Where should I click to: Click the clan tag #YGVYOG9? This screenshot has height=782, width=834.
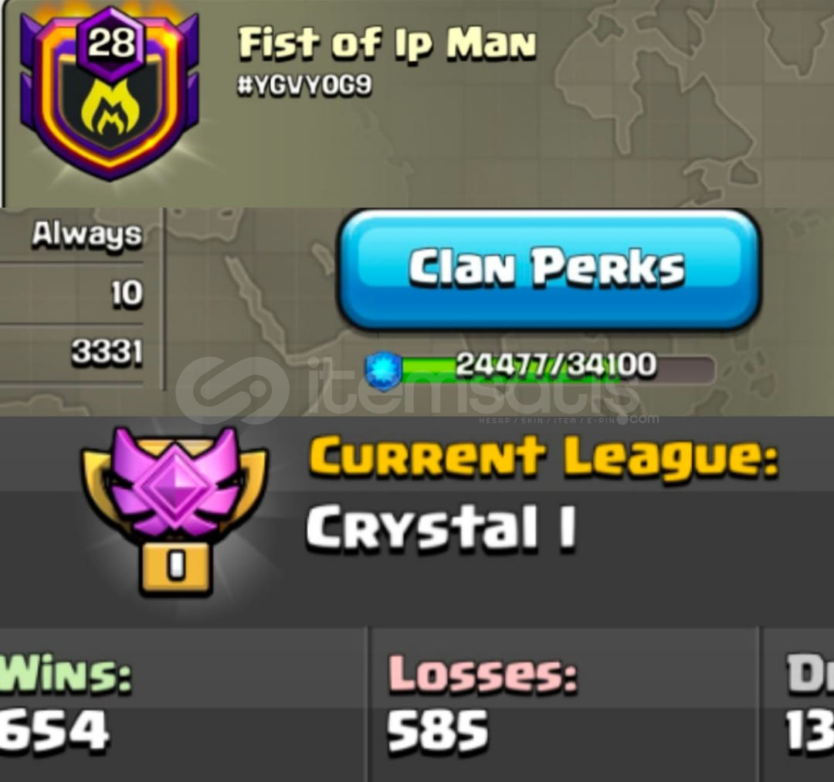[x=304, y=85]
